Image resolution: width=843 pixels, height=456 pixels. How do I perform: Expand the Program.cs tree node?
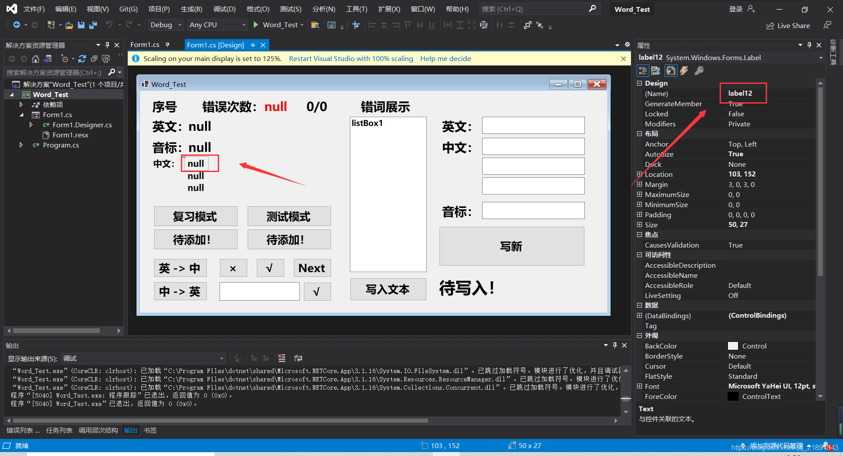(x=21, y=145)
